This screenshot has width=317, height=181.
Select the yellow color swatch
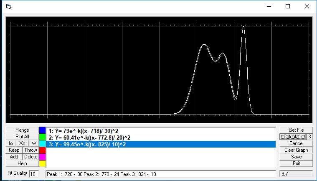pos(42,163)
